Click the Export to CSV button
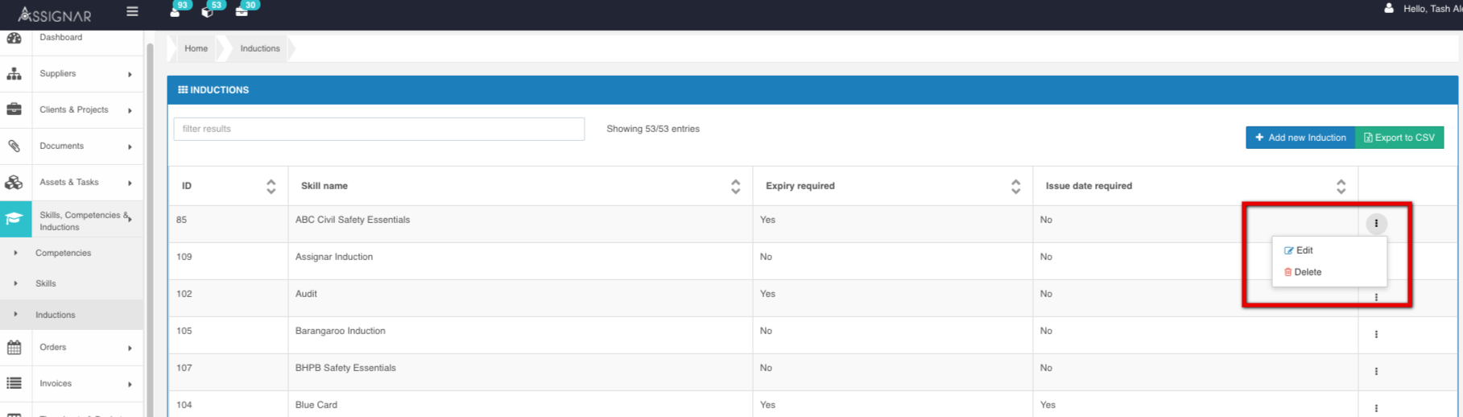Image resolution: width=1463 pixels, height=417 pixels. (1399, 138)
